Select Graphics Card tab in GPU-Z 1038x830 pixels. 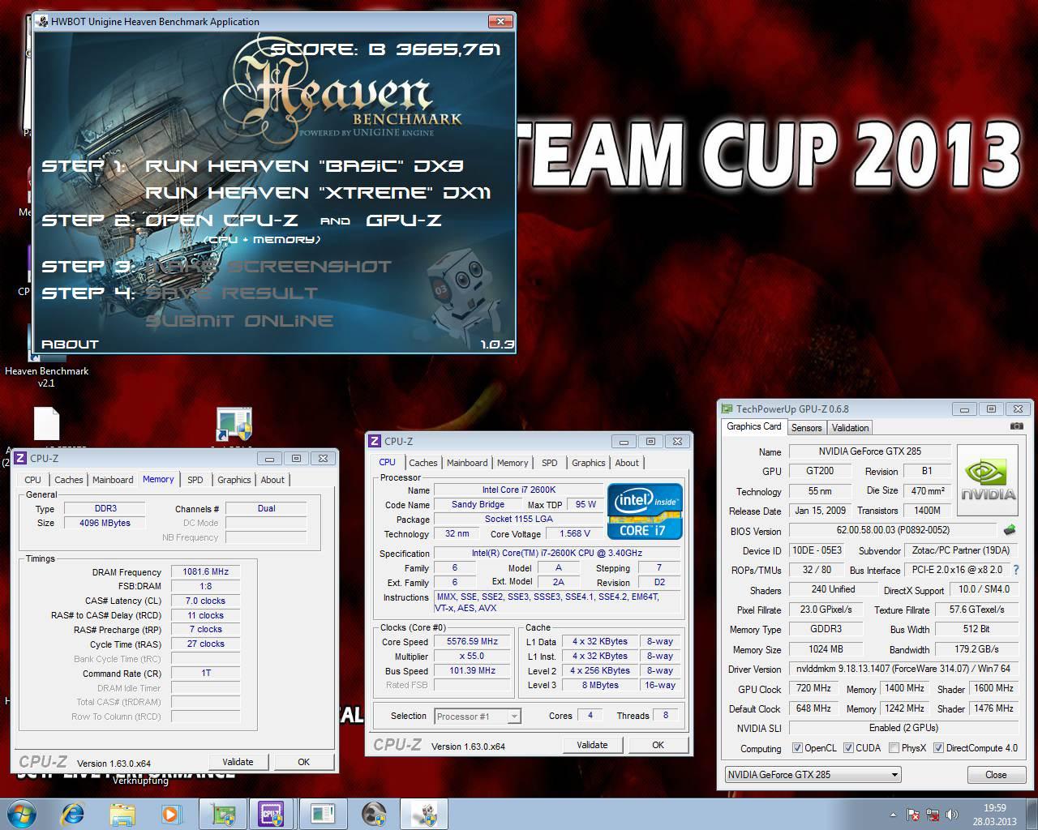click(x=754, y=426)
